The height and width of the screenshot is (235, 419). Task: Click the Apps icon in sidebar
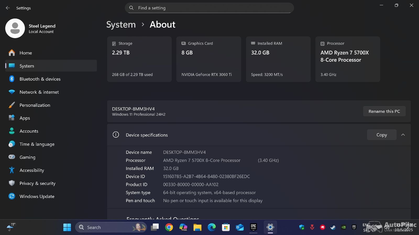coord(12,118)
